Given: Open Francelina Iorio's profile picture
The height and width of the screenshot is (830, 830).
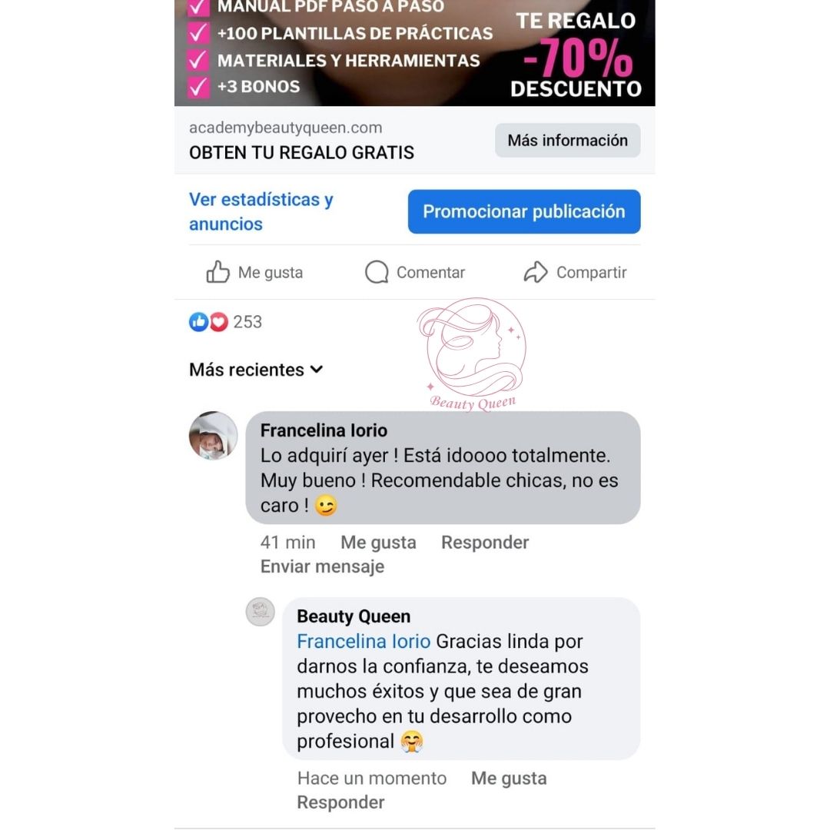Looking at the screenshot, I should (x=213, y=436).
